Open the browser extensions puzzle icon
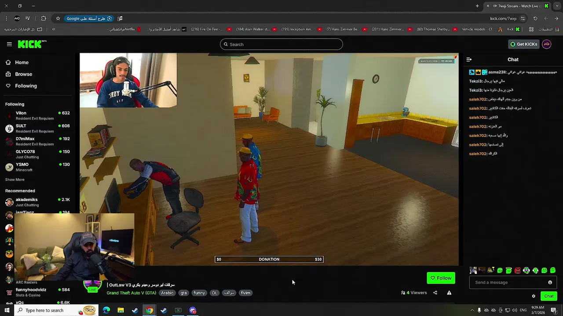This screenshot has height=316, width=563. point(43,18)
